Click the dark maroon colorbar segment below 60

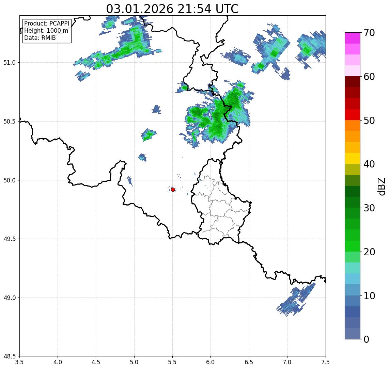click(x=353, y=82)
